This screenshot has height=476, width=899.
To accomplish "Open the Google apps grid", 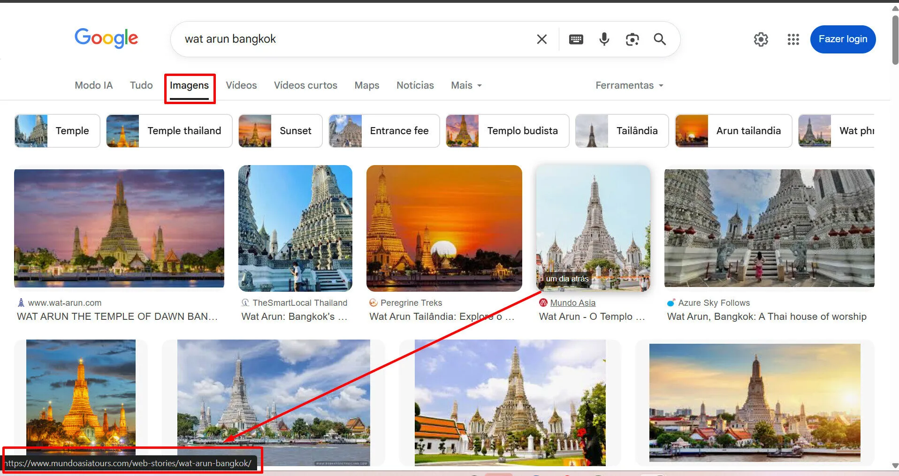I will pos(793,39).
